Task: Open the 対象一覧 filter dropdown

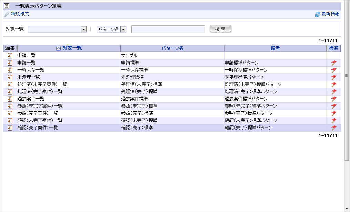Action: click(x=83, y=29)
